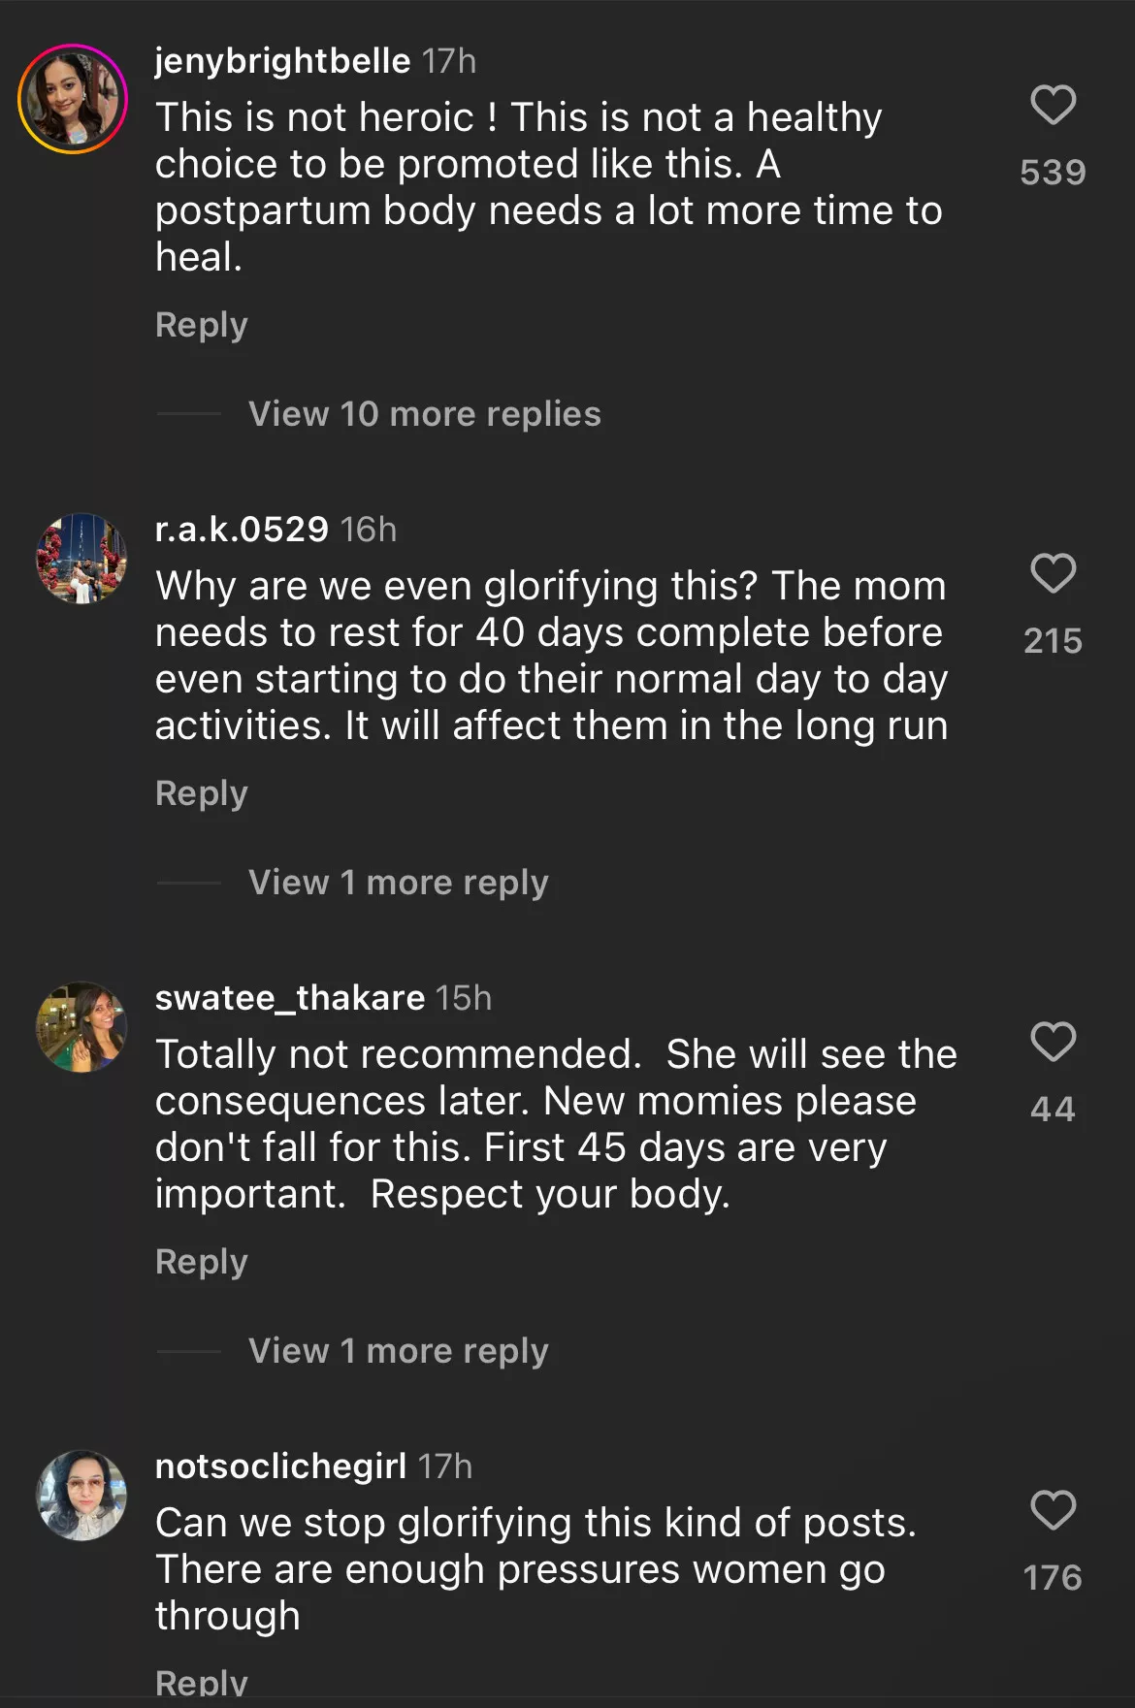Open swatee_thakare's avatar
This screenshot has width=1135, height=1708.
81,1027
